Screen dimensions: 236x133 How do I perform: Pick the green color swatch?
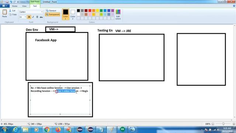coord(101,11)
